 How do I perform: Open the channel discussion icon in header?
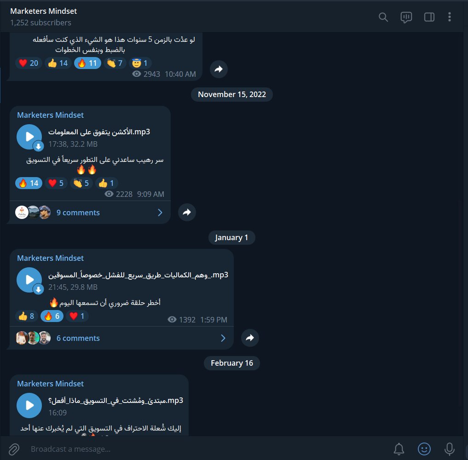coord(406,17)
